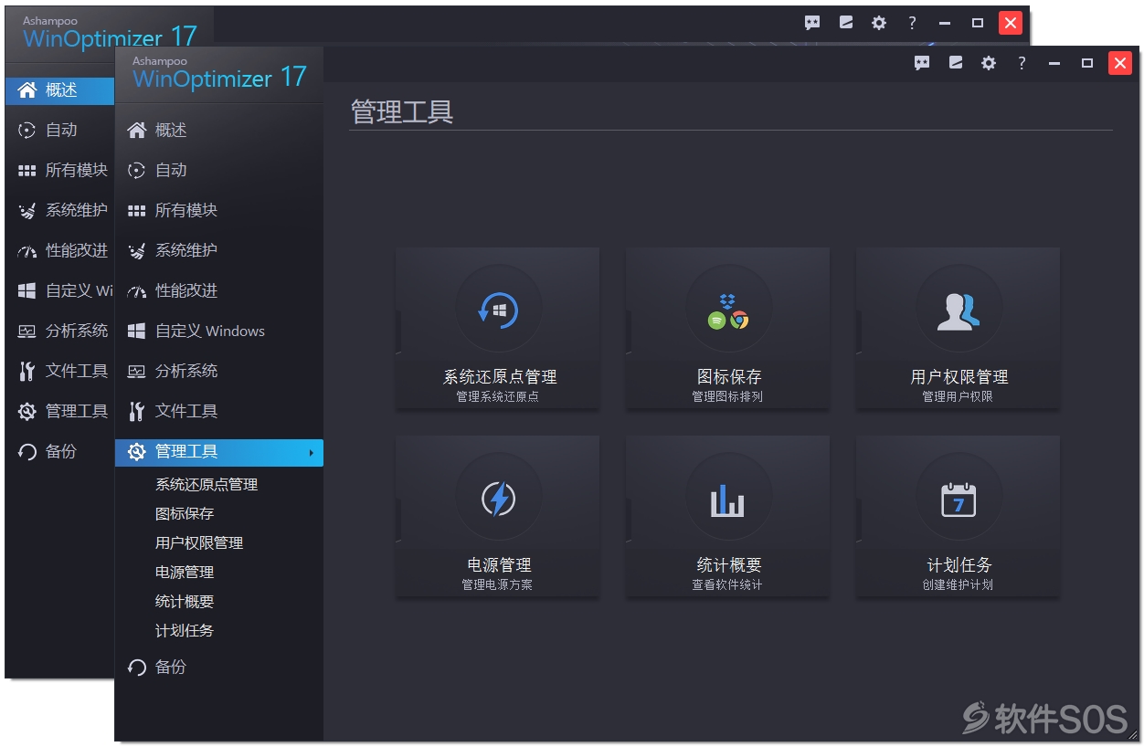Open the 统计概要 bar chart tile
Screen dimensions: 1144x747
(728, 516)
